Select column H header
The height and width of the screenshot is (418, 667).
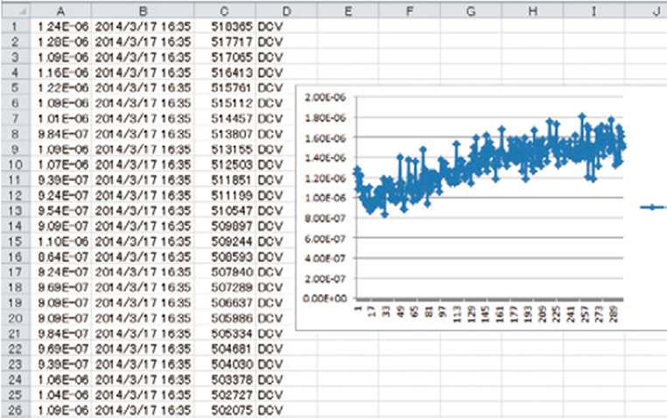(x=532, y=10)
